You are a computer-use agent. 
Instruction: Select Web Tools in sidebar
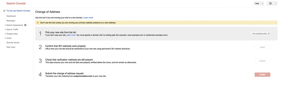coord(11,47)
